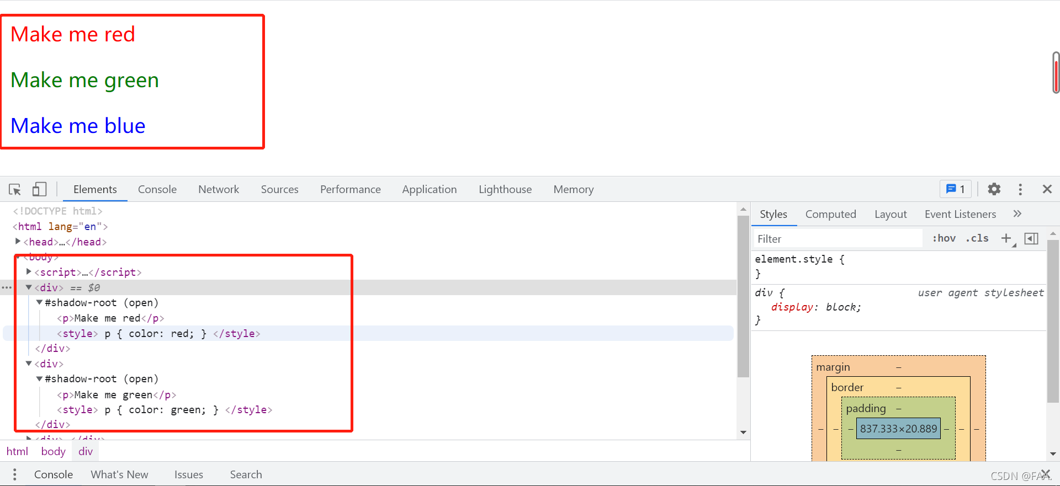Open the Network tab
1060x486 pixels.
coord(219,189)
